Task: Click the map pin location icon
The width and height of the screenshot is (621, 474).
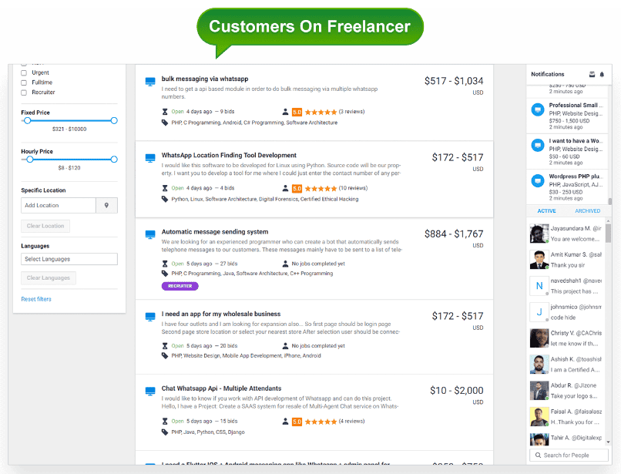Action: [106, 206]
